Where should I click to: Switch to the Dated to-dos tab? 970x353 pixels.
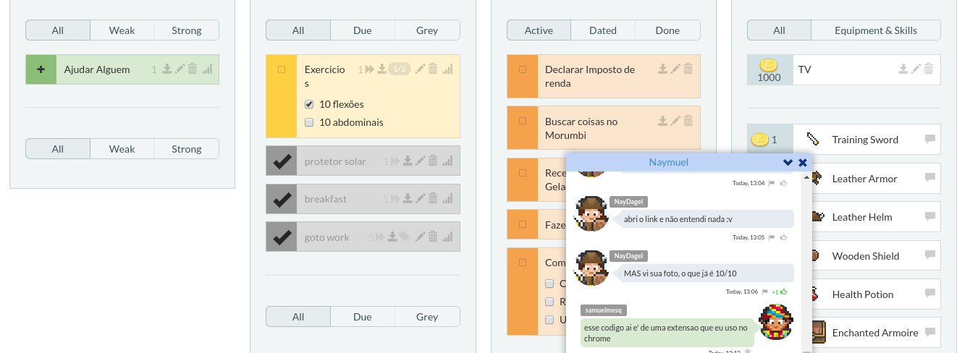603,30
